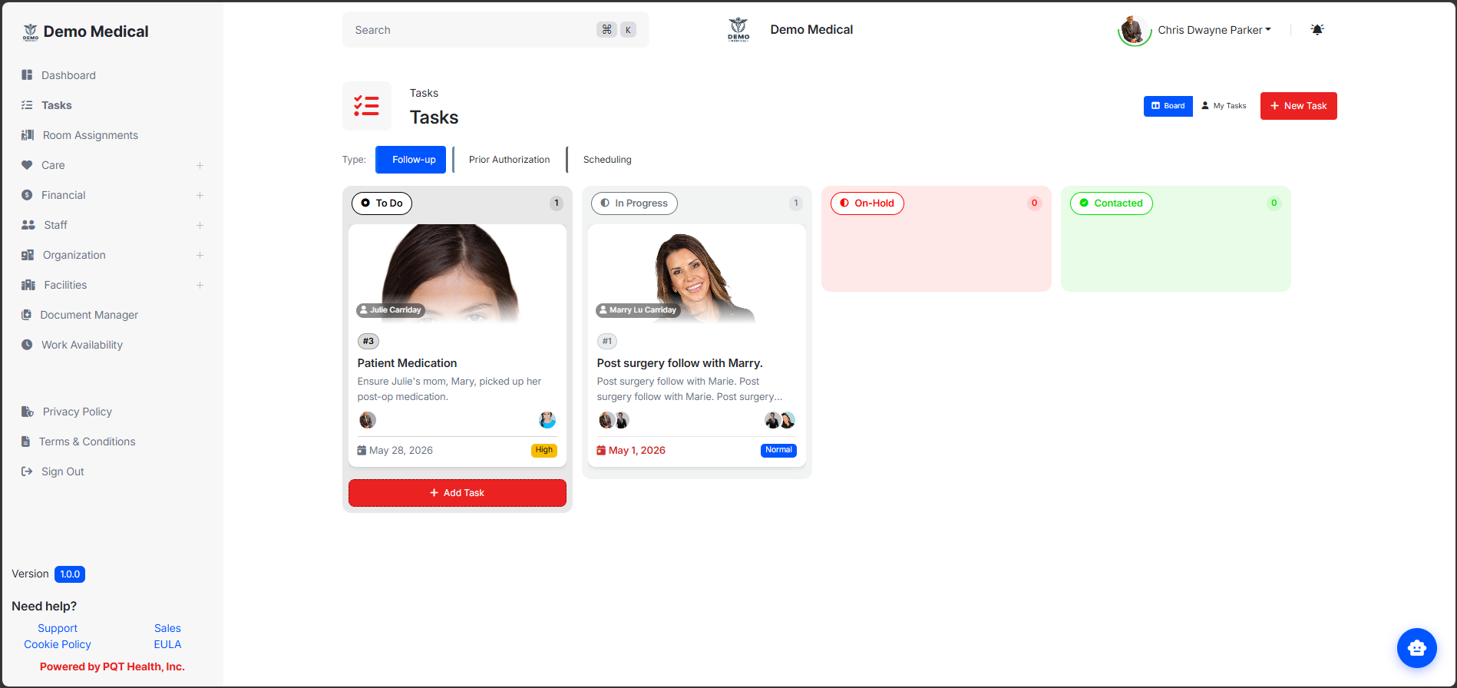Click the Contacted column label
The image size is (1457, 688).
click(x=1111, y=203)
